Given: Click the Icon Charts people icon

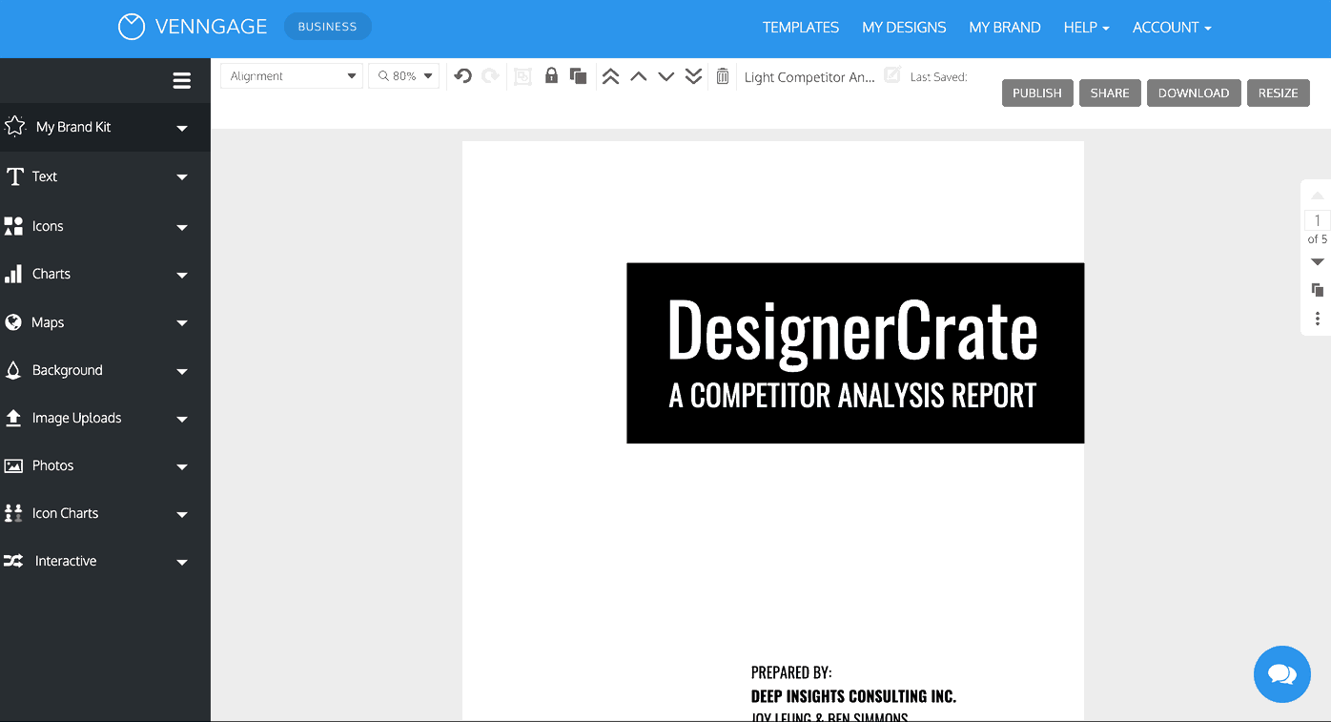Looking at the screenshot, I should click(x=13, y=513).
